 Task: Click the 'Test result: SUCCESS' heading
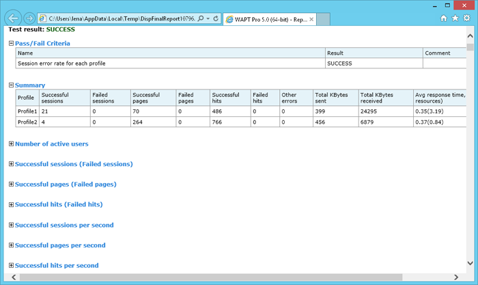click(x=42, y=29)
